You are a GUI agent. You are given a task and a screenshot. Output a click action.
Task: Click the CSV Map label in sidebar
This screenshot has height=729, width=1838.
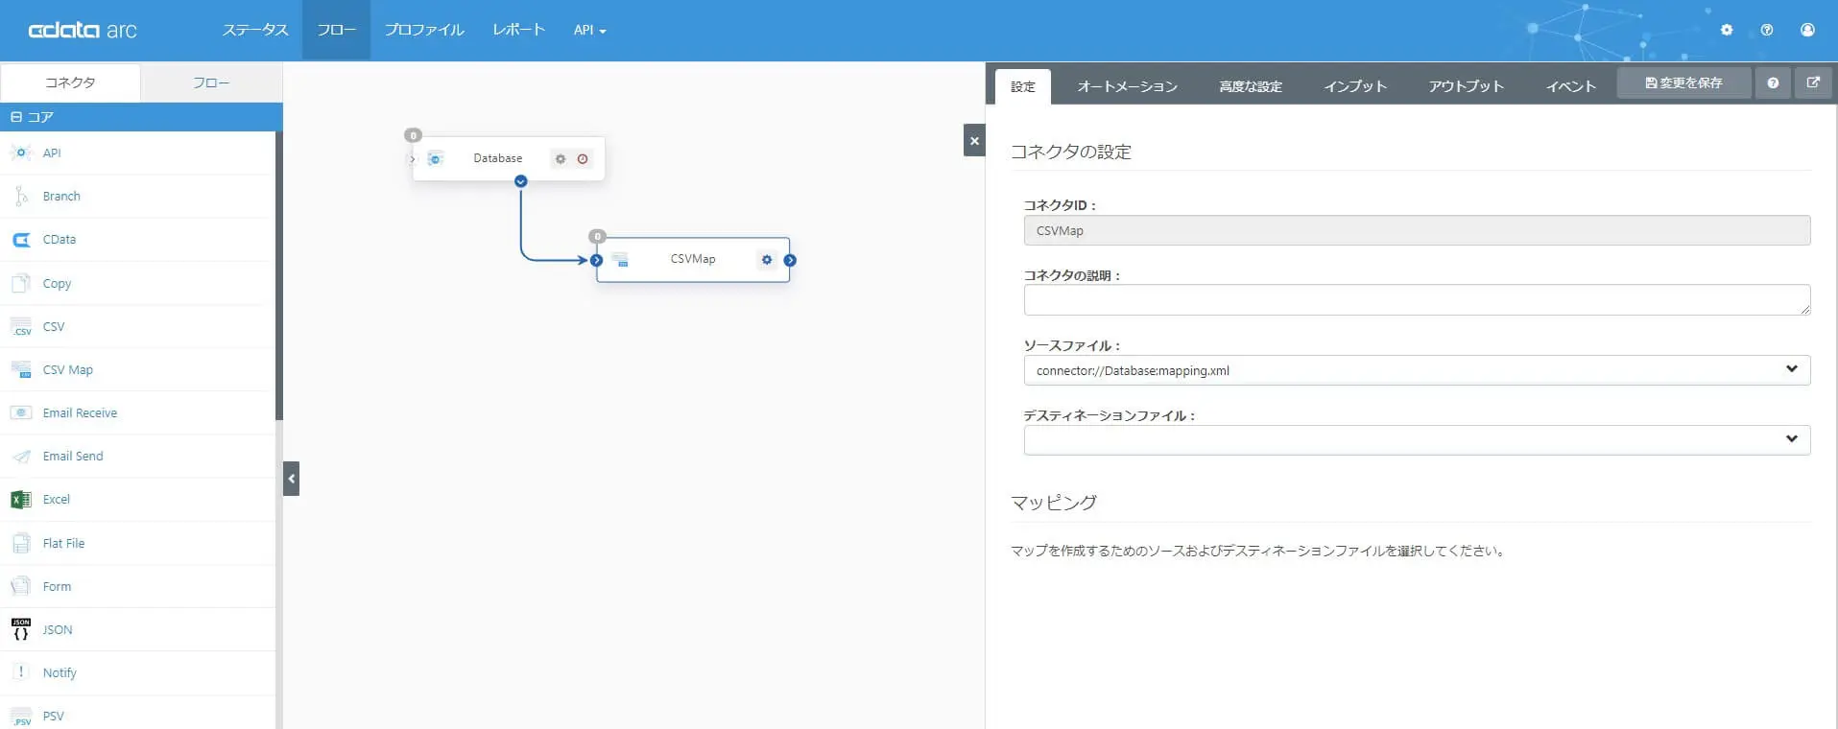coord(68,369)
